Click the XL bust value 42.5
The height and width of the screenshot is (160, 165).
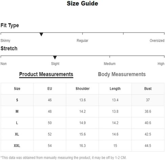148,134
